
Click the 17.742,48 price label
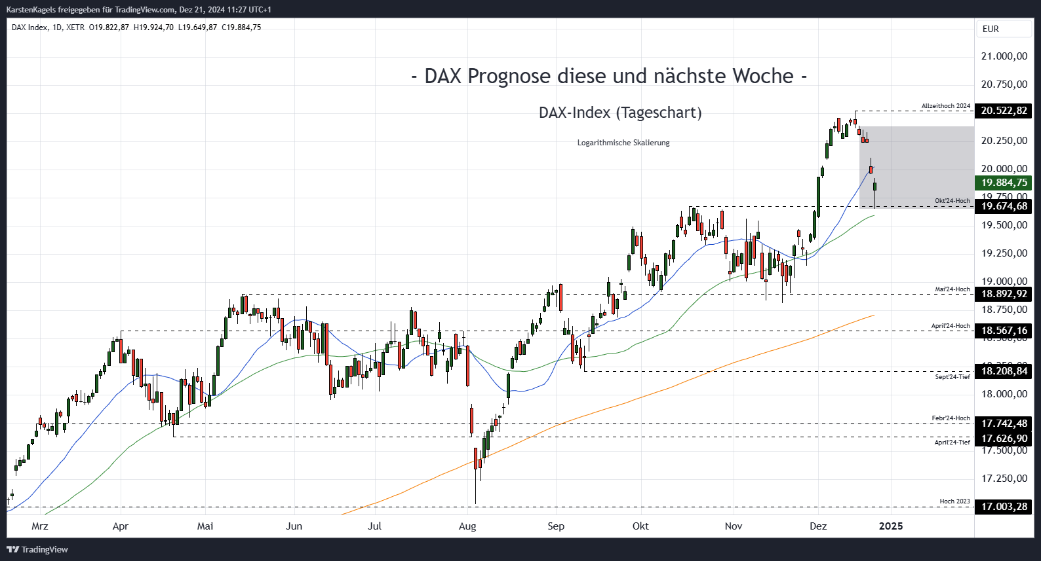1004,424
